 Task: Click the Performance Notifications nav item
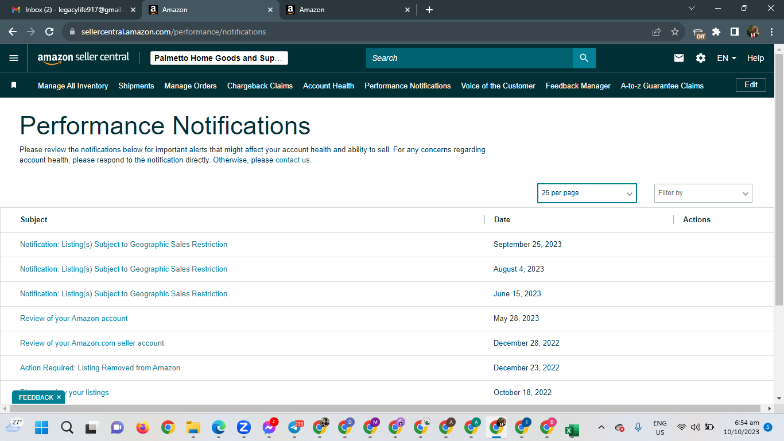click(407, 86)
